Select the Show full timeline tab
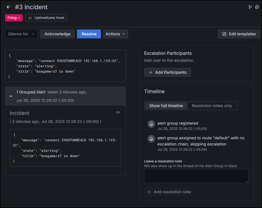Image resolution: width=262 pixels, height=208 pixels. (x=166, y=106)
